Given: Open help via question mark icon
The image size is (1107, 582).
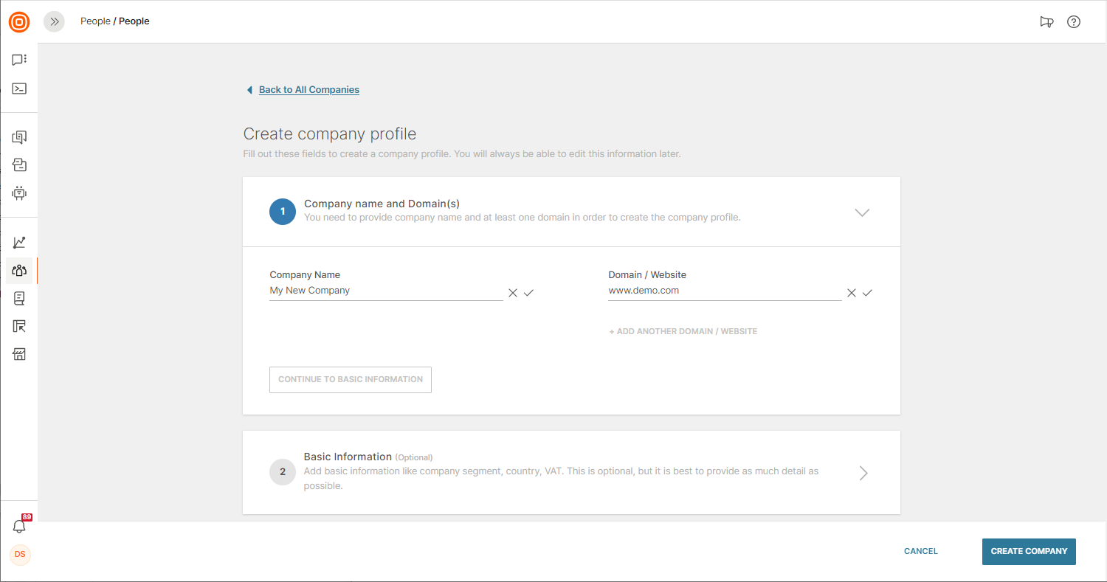Looking at the screenshot, I should [x=1074, y=22].
